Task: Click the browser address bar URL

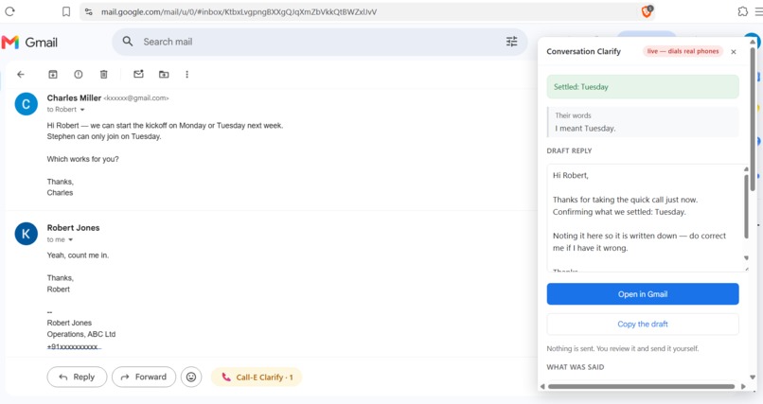Action: [x=239, y=11]
